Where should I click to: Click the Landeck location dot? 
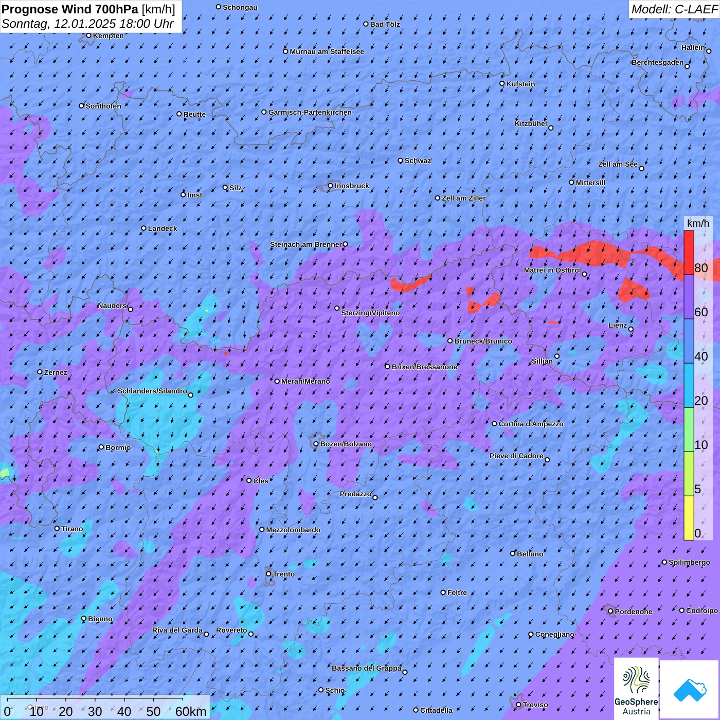(144, 228)
